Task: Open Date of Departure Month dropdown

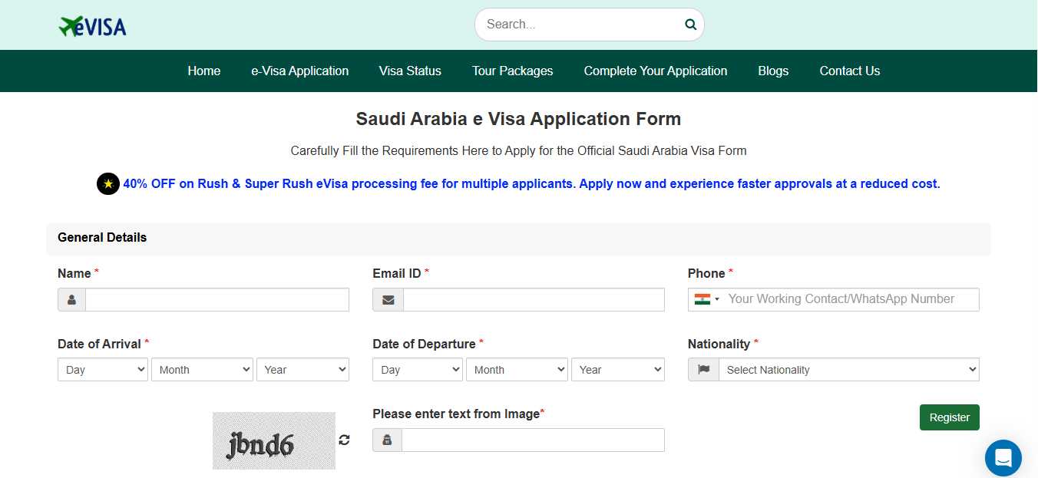Action: 517,370
